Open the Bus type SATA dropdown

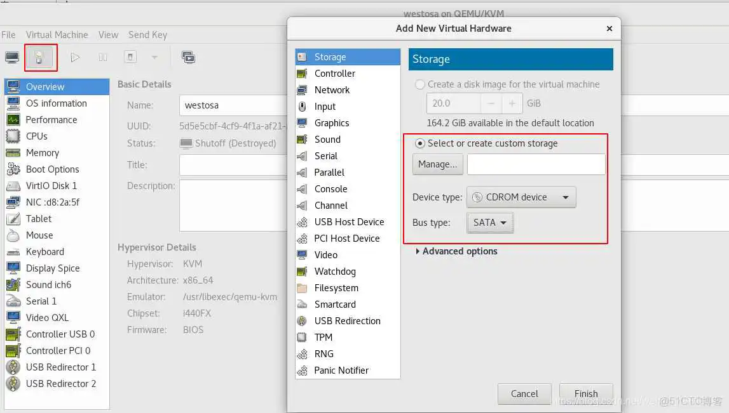click(x=489, y=223)
